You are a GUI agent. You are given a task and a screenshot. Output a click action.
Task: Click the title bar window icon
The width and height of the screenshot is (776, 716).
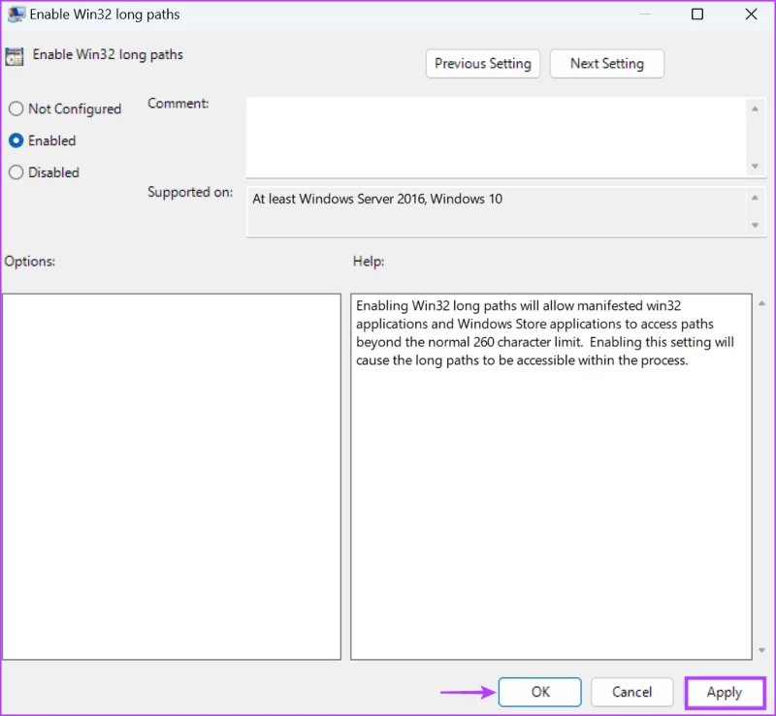click(x=16, y=14)
